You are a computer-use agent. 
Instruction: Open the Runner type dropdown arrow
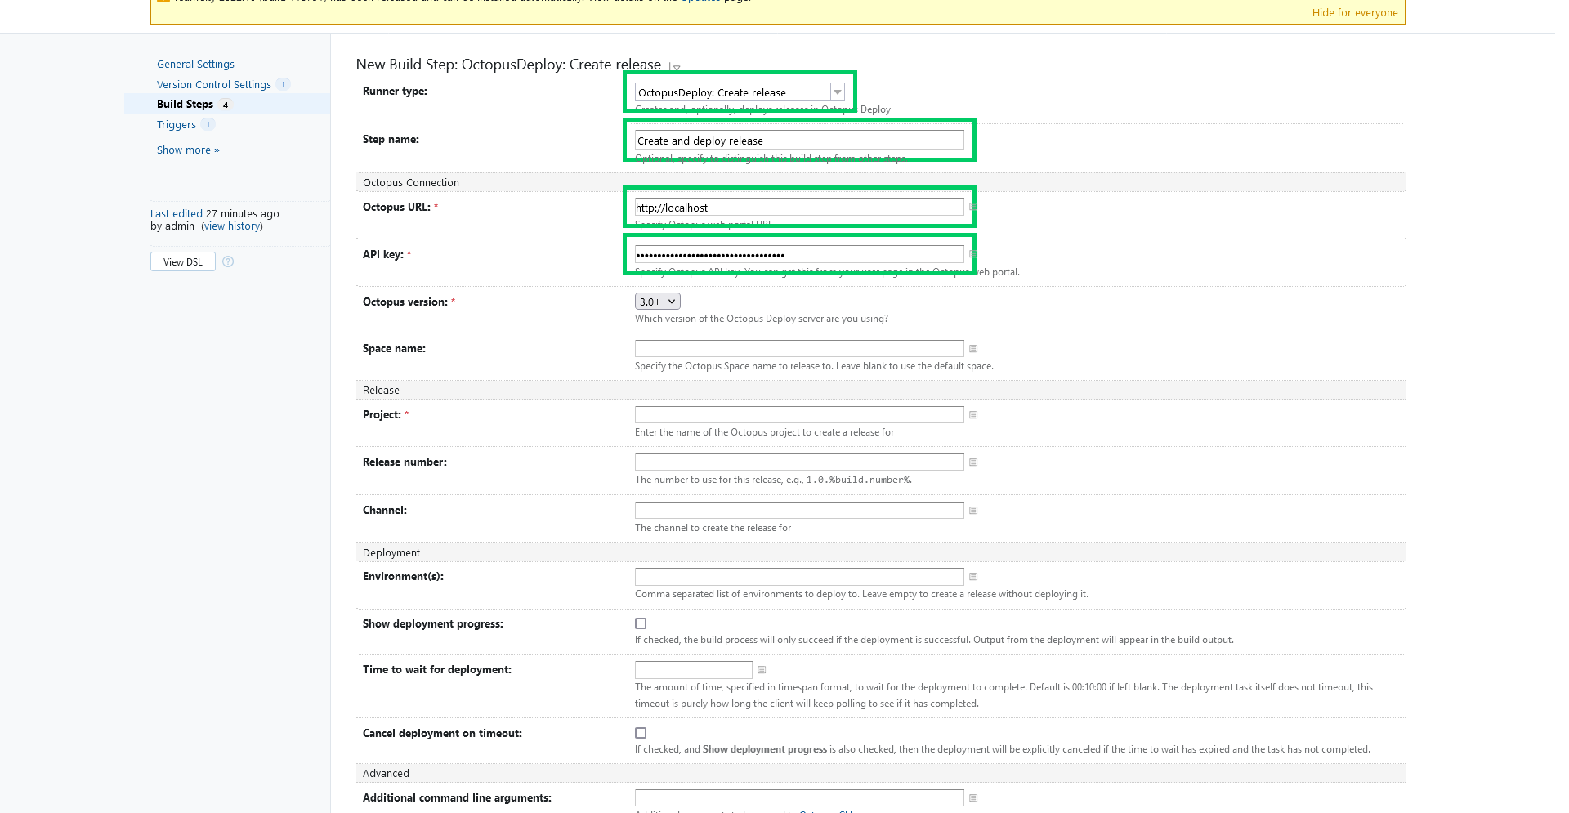(838, 92)
